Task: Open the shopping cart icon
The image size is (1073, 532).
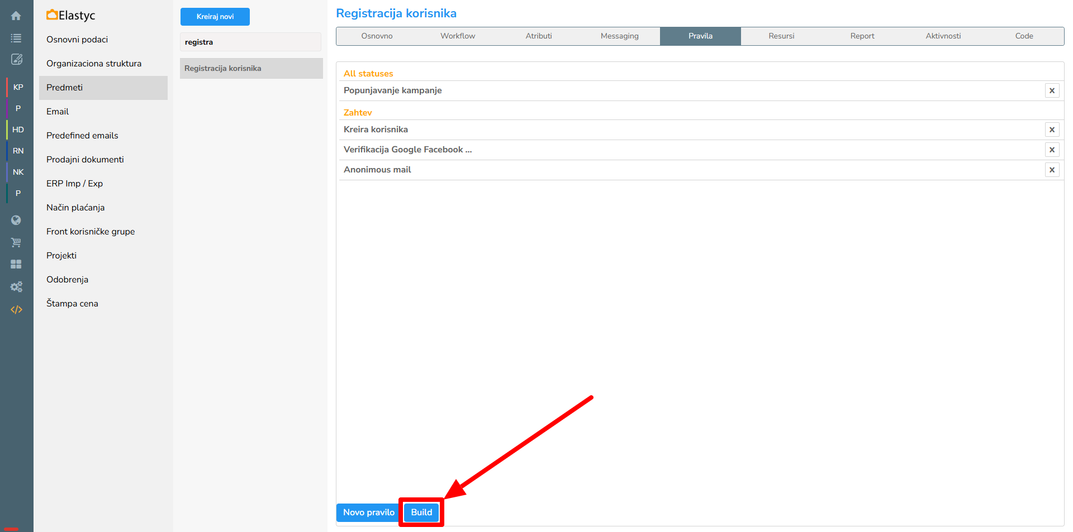Action: click(16, 242)
